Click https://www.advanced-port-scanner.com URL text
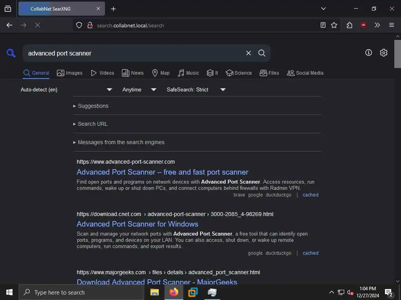Viewport: 401px width, 300px height. [x=126, y=162]
